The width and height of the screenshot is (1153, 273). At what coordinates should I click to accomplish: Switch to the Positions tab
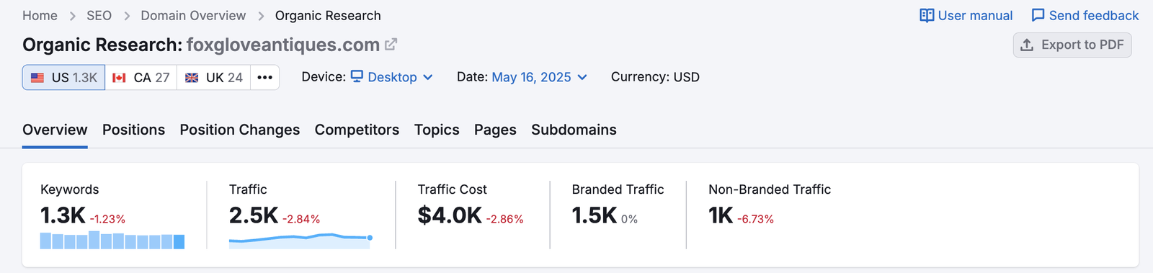coord(133,130)
